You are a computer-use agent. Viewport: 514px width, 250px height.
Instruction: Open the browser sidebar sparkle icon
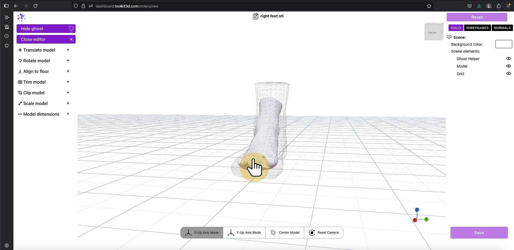(x=7, y=17)
